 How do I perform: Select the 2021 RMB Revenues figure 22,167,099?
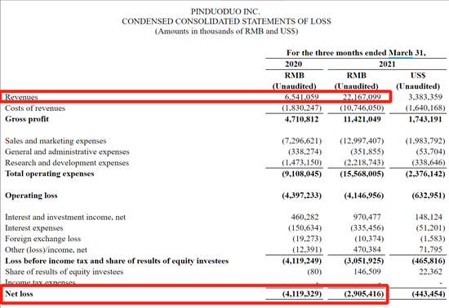[x=362, y=97]
